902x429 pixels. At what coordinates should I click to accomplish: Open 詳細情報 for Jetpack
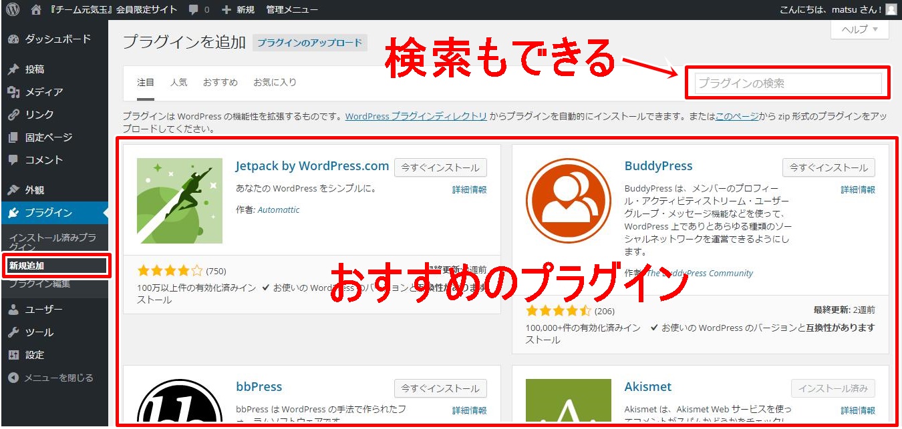tap(470, 190)
